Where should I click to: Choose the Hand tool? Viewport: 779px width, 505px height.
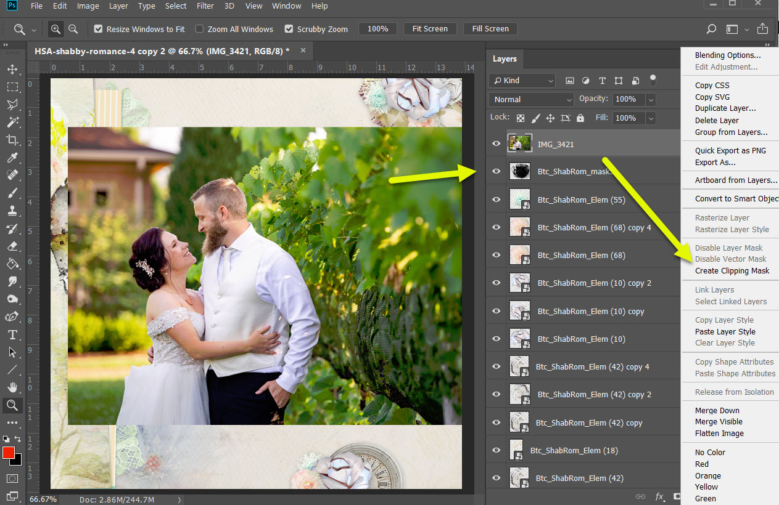click(x=12, y=387)
